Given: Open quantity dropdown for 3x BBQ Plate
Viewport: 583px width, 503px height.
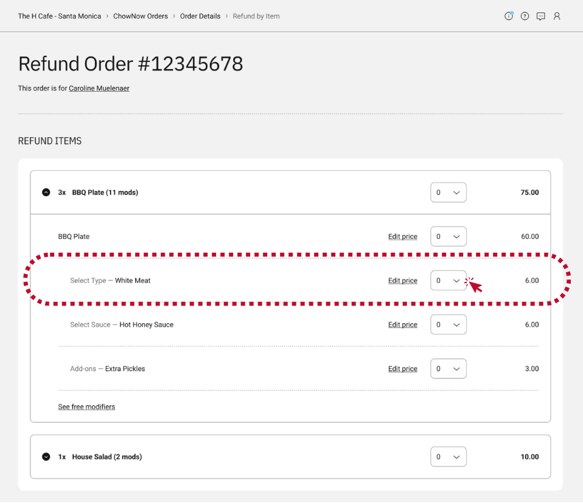Looking at the screenshot, I should click(x=449, y=193).
